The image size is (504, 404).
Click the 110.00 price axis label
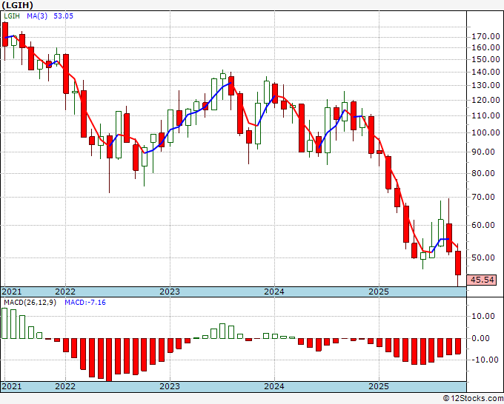485,115
